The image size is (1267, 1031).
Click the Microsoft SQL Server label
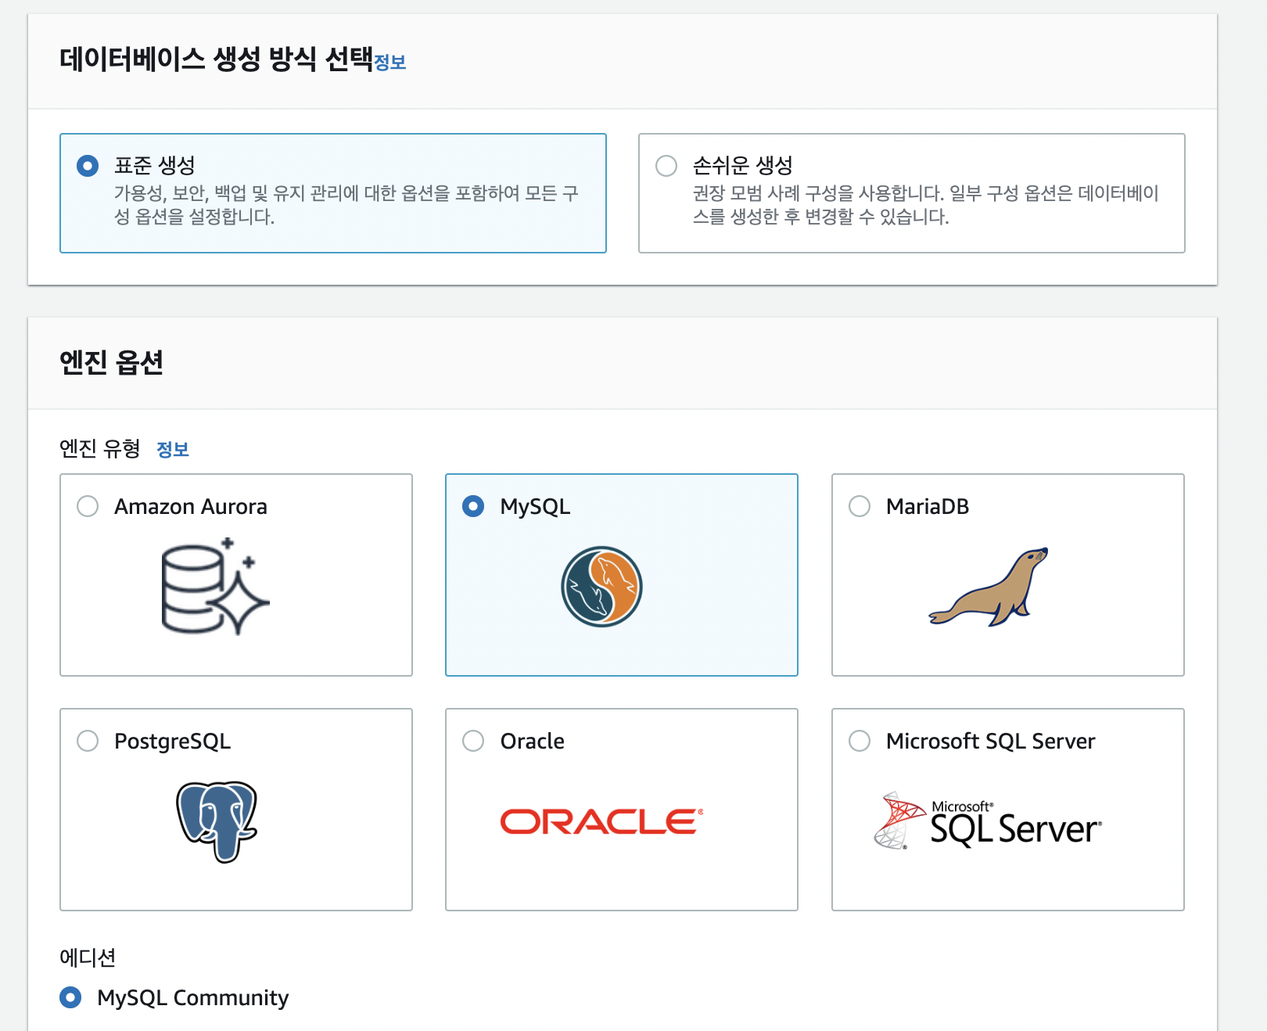[991, 742]
